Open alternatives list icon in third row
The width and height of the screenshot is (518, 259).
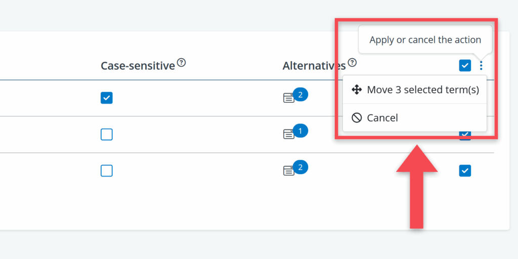[289, 171]
